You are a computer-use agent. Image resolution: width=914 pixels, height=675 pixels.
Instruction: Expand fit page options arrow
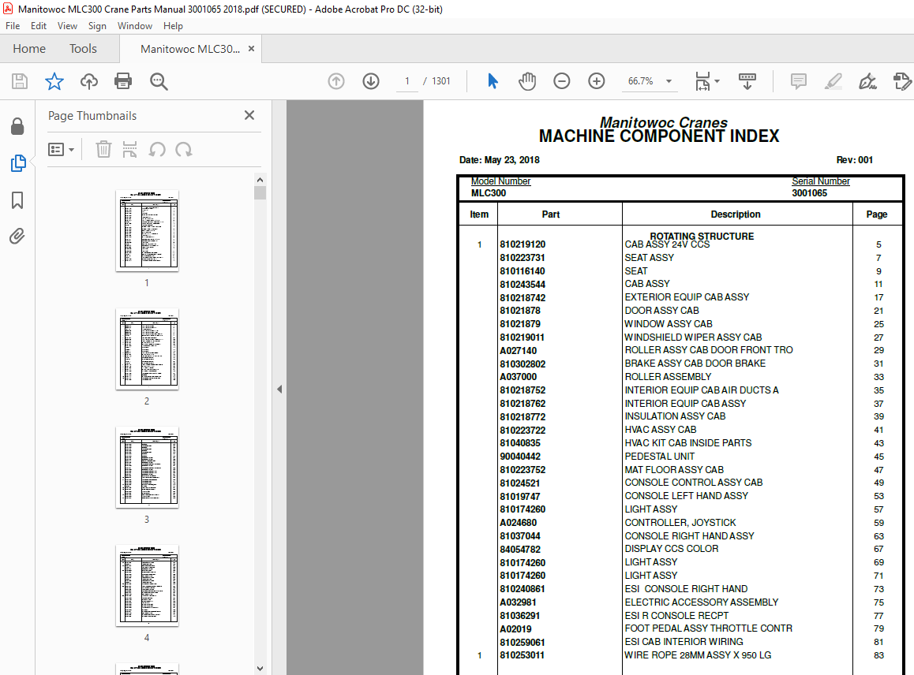[717, 81]
